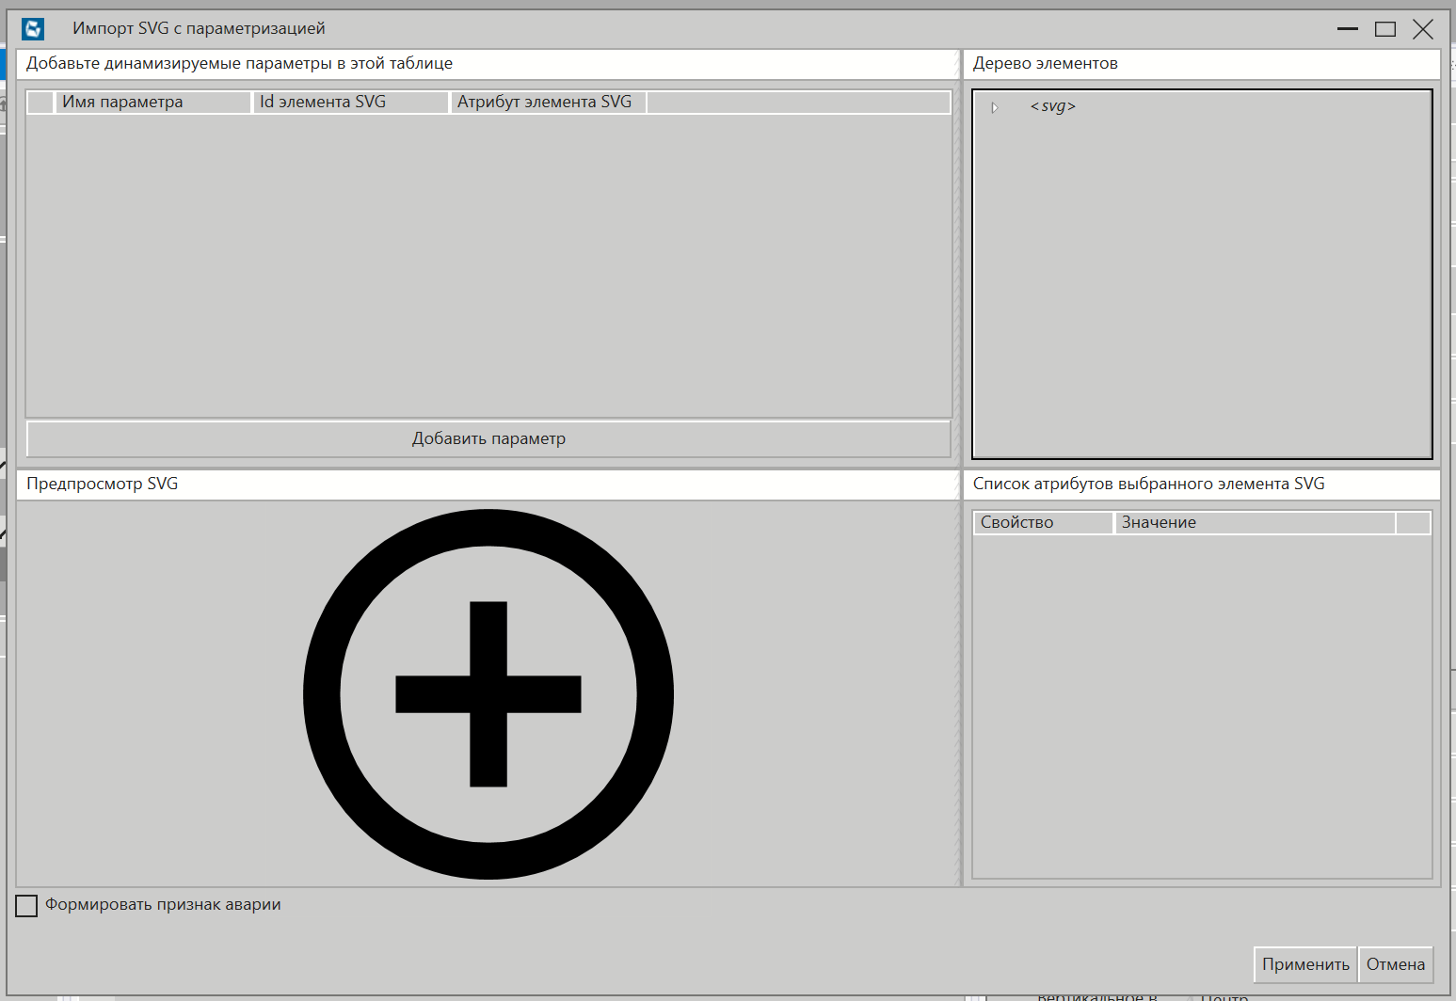Click the Предпросмотр SVG panel header
The width and height of the screenshot is (1456, 1001).
[x=103, y=484]
